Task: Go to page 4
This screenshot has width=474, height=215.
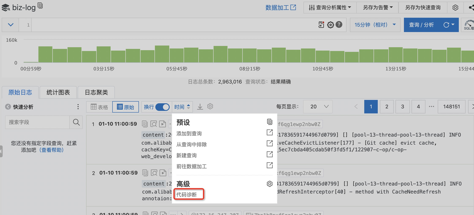Action: click(418, 107)
